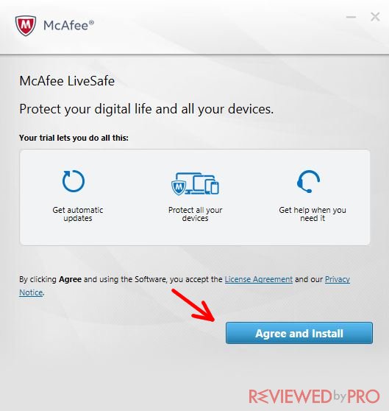Click the "Protect your digital life" headline
The width and height of the screenshot is (389, 411).
146,109
